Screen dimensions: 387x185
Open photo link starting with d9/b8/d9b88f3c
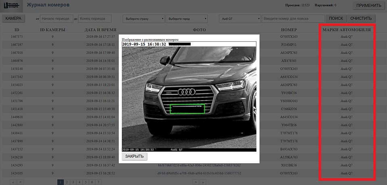point(199,173)
